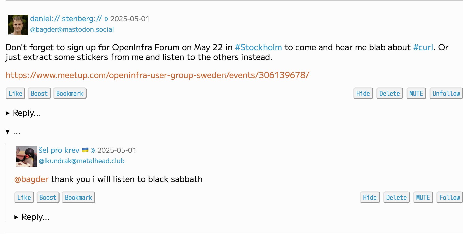
Task: Open @bagder@mastodon.social profile handle
Action: pyautogui.click(x=72, y=30)
